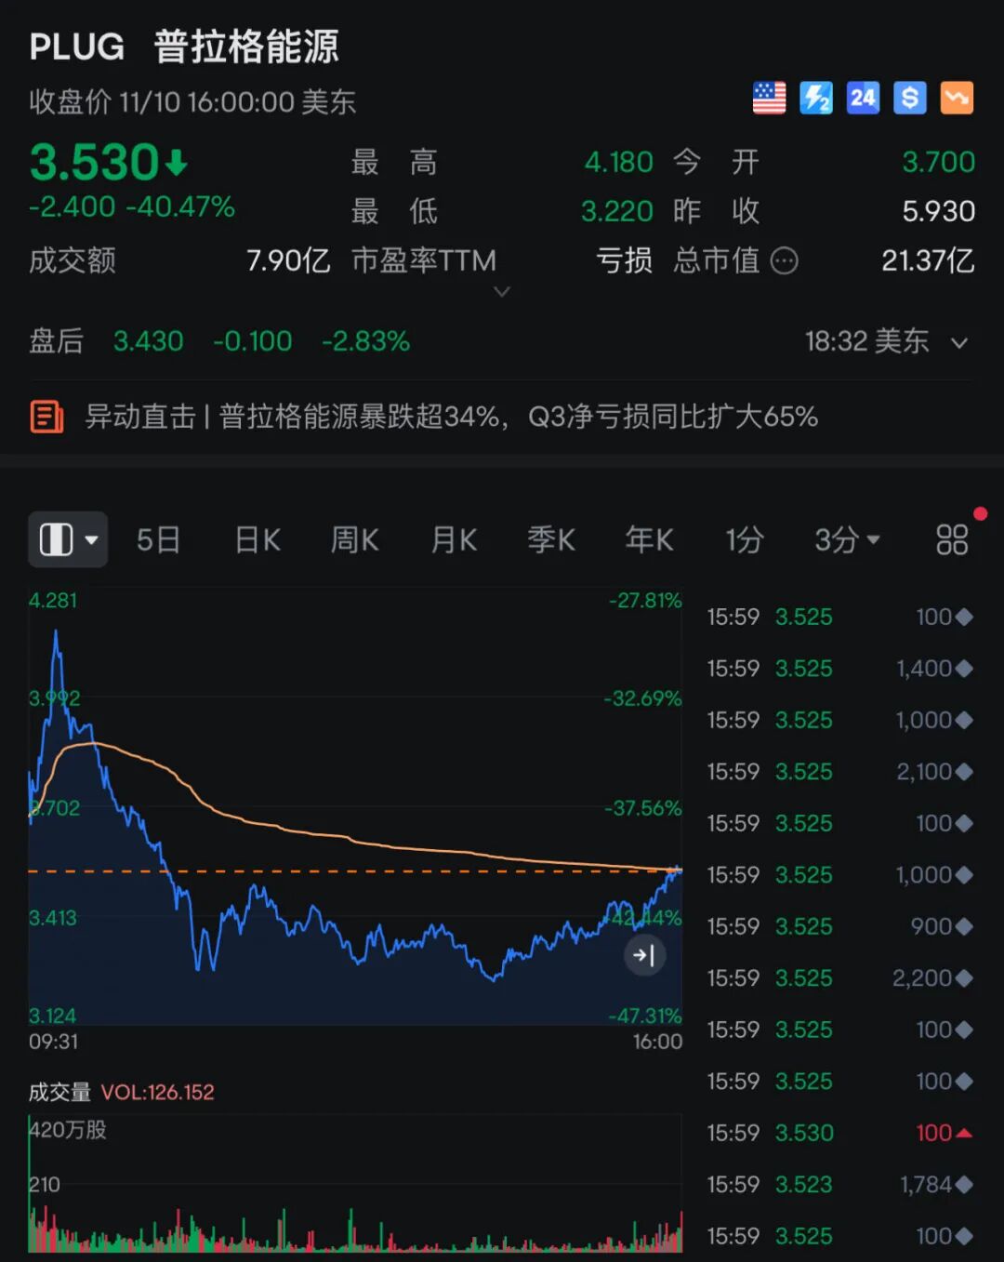
Task: Tap the 昨收 5.930 value
Action: point(939,212)
